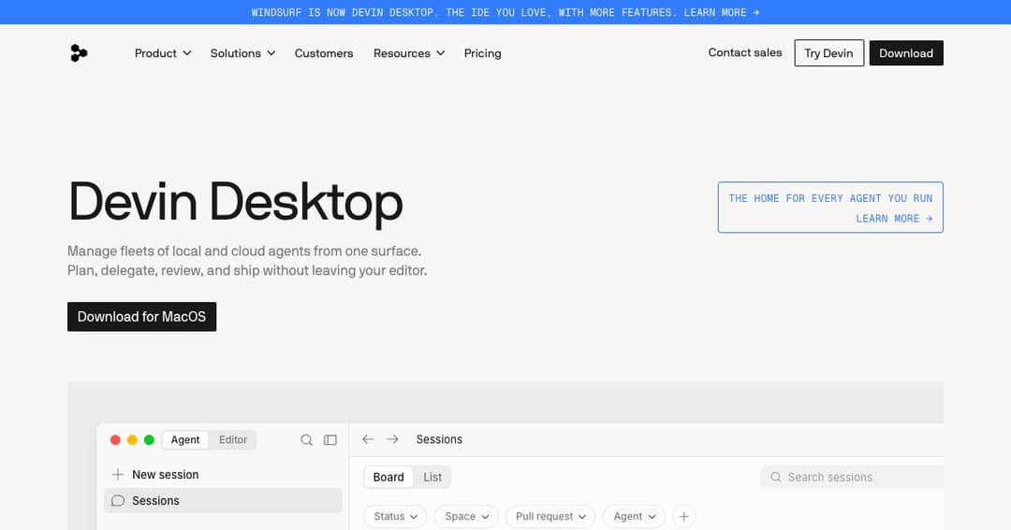Image resolution: width=1011 pixels, height=530 pixels.
Task: Expand the Solutions menu
Action: pos(242,53)
